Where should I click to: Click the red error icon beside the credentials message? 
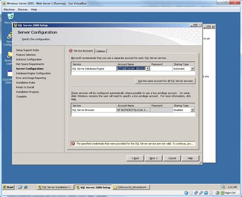73,144
